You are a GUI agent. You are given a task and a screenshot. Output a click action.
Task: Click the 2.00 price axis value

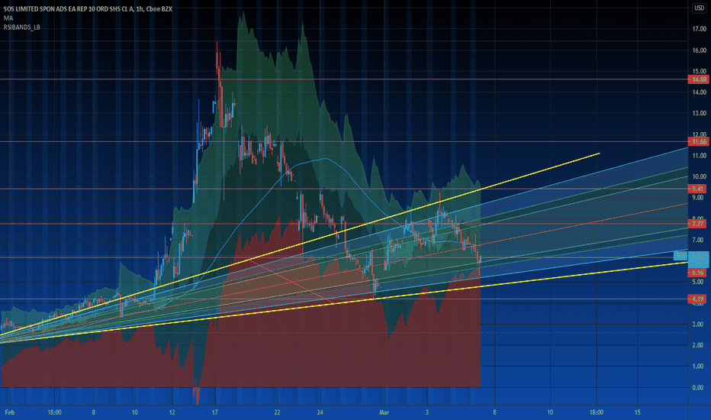[x=699, y=345]
